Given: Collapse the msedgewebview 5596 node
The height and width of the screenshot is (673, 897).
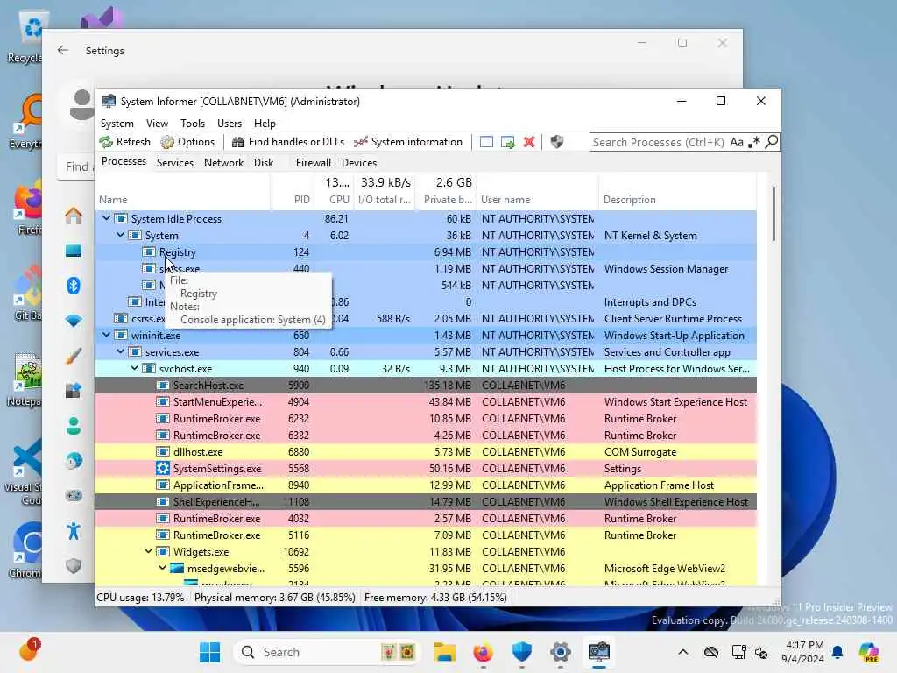Looking at the screenshot, I should 162,568.
